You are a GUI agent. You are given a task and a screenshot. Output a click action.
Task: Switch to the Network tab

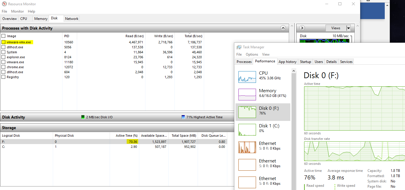click(72, 19)
